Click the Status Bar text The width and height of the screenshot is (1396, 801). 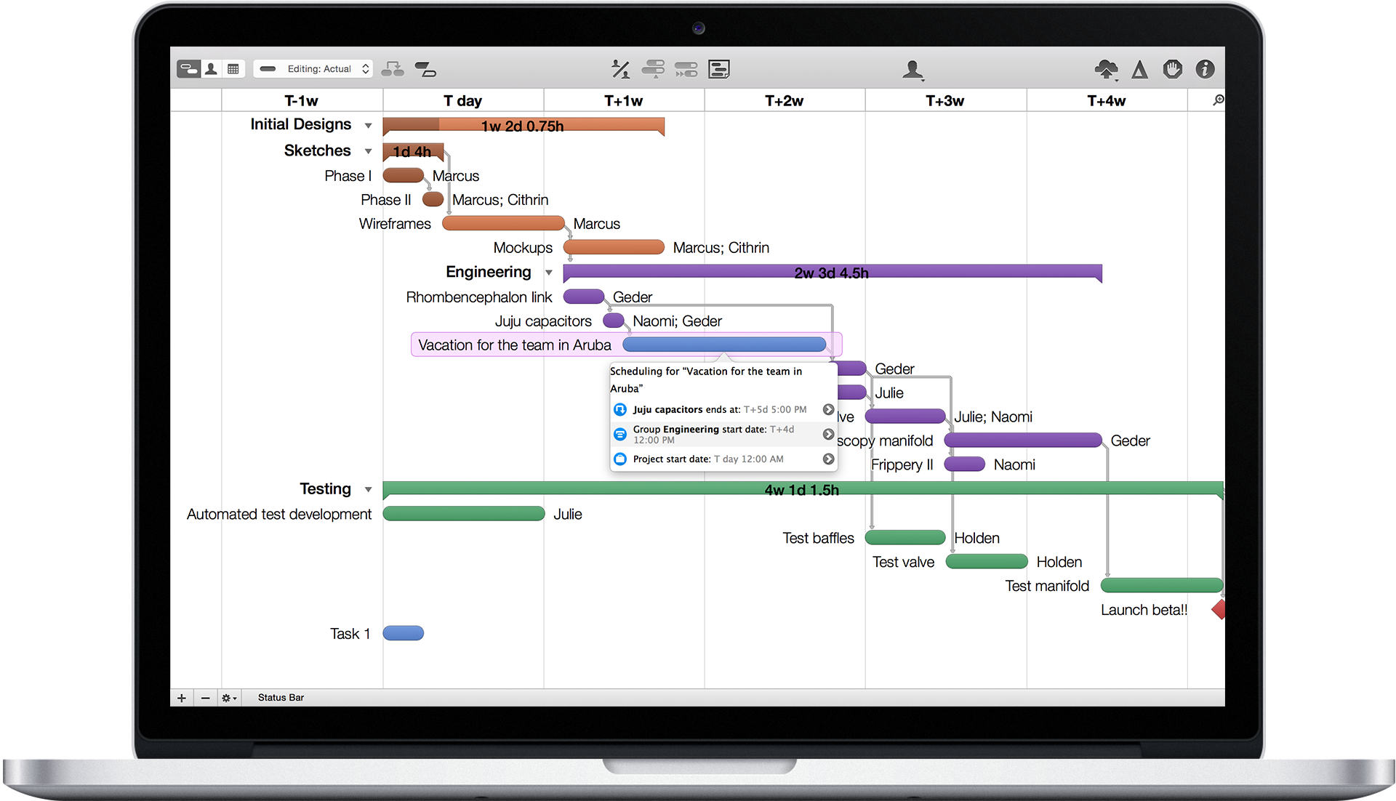[281, 698]
